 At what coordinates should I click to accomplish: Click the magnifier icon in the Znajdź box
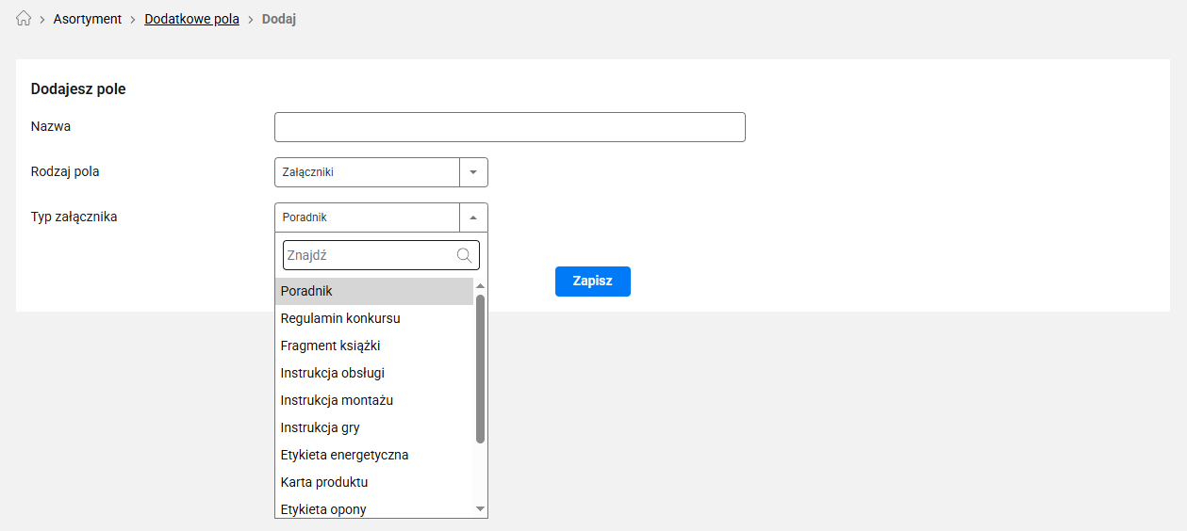(x=464, y=254)
